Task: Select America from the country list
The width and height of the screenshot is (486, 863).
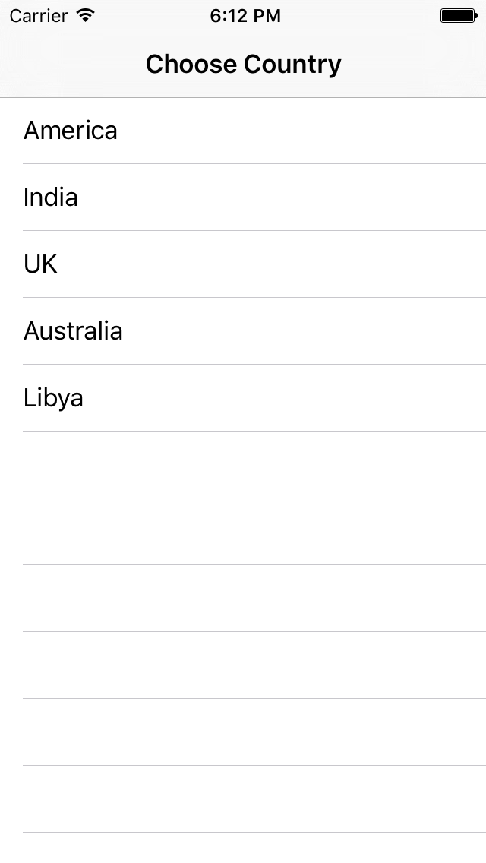Action: tap(243, 131)
